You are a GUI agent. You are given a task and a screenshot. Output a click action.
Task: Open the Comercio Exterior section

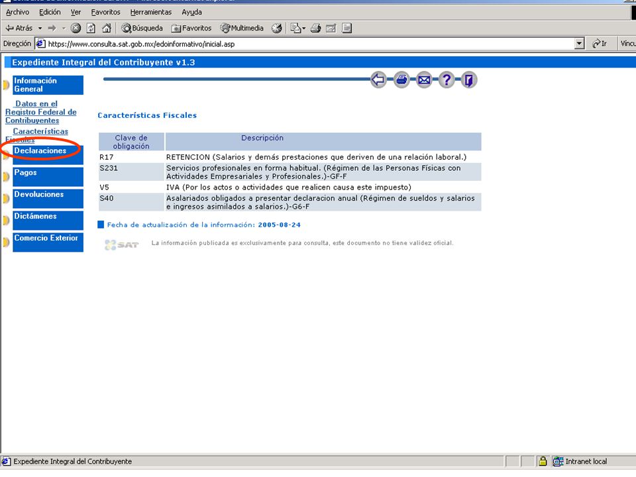[48, 242]
